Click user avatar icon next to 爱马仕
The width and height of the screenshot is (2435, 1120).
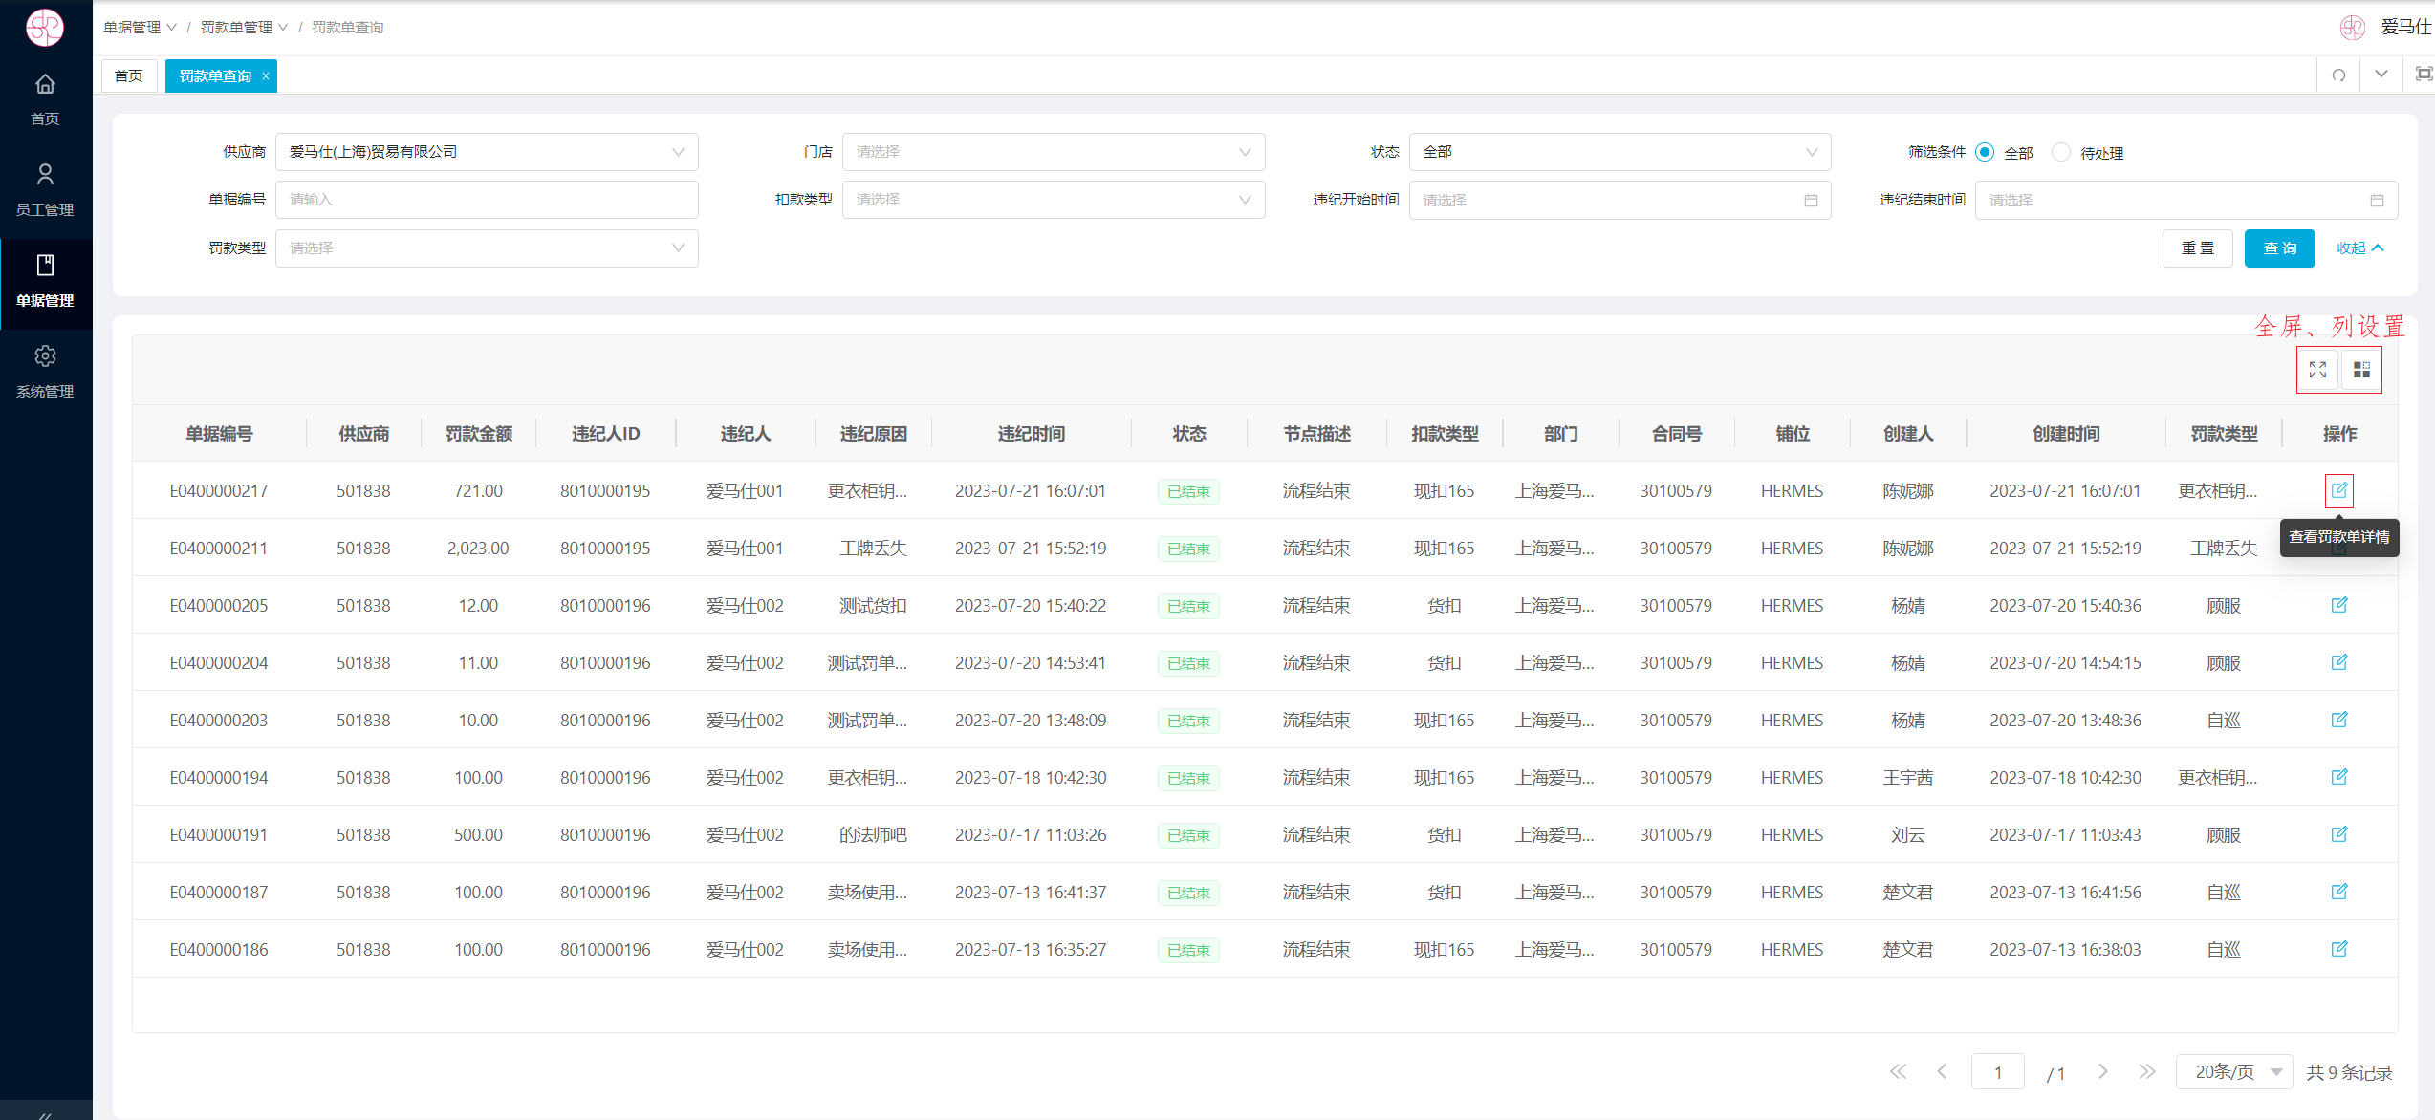2353,28
